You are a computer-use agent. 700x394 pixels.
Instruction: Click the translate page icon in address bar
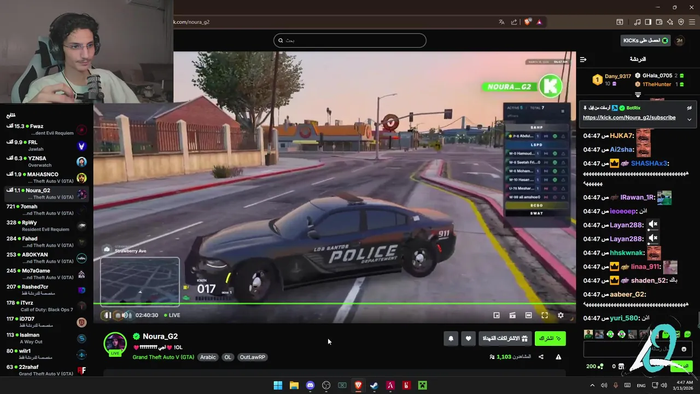click(x=501, y=22)
